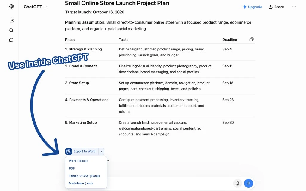The image size is (306, 191).
Task: Select Tables → CSV (Excel) option
Action: point(84,176)
